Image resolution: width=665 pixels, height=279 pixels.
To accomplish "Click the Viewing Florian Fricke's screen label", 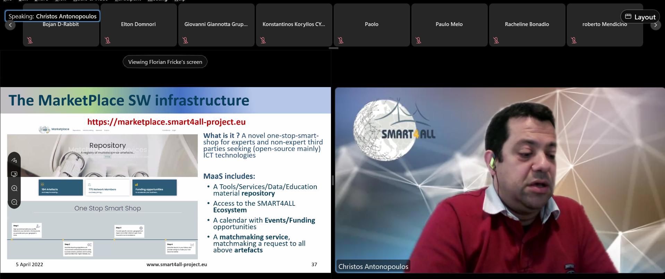I will point(165,62).
